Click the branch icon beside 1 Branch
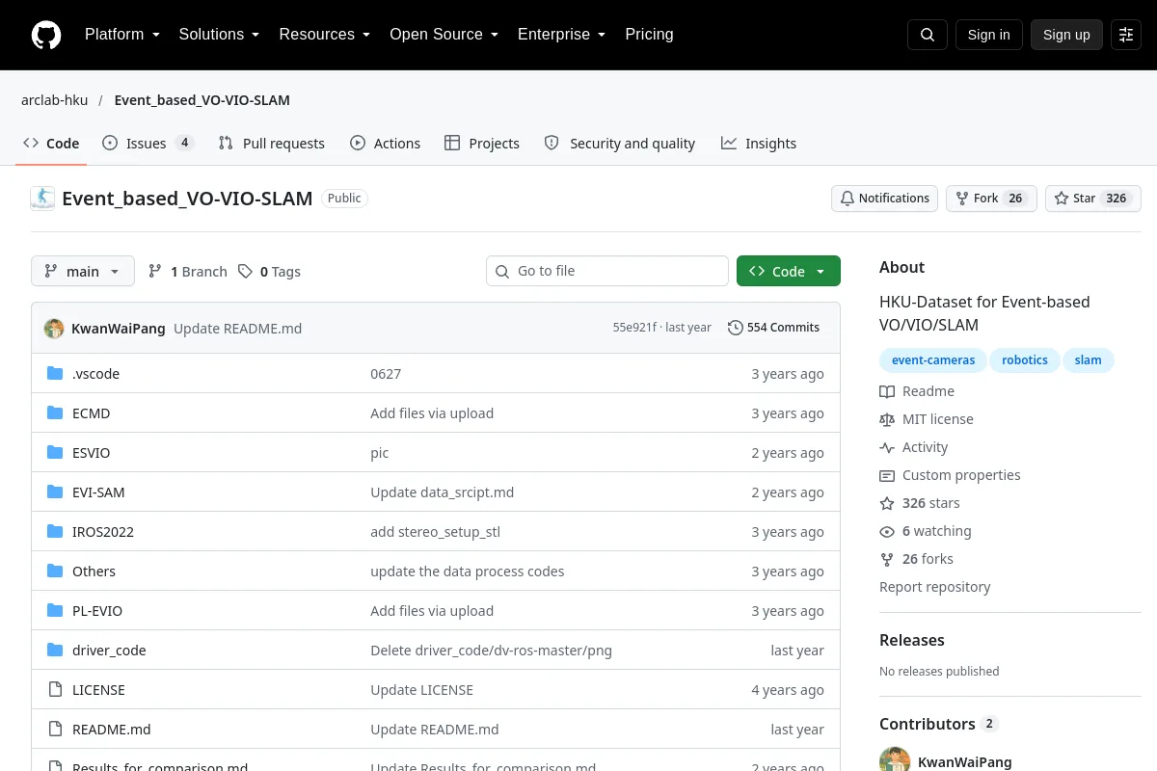The image size is (1157, 771). (155, 272)
